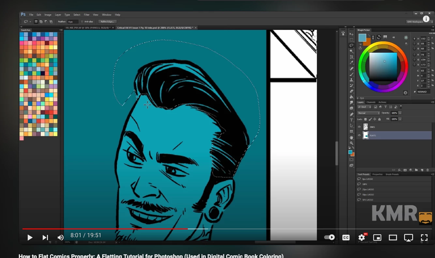Select the Rectangular Marquee tool

coord(351,40)
